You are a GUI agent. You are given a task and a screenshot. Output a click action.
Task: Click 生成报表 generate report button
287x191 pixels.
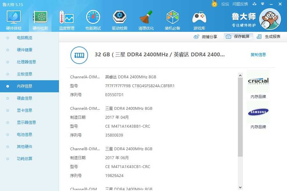click(x=269, y=37)
